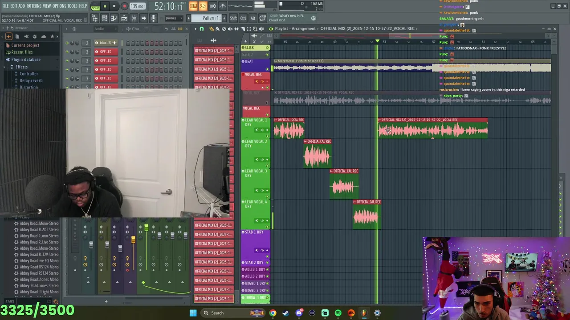This screenshot has width=570, height=320.
Task: Collapse the Effects folder in Browser
Action: tap(21, 67)
